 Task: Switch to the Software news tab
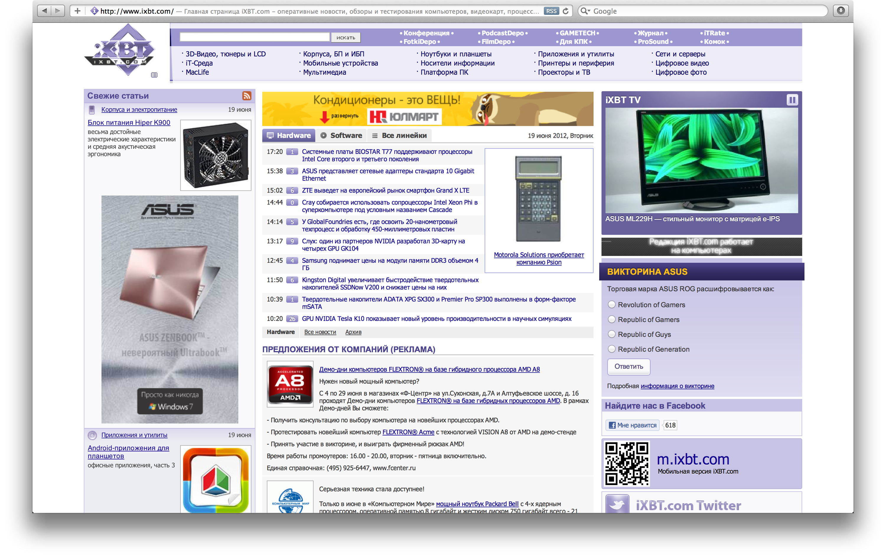[x=341, y=135]
